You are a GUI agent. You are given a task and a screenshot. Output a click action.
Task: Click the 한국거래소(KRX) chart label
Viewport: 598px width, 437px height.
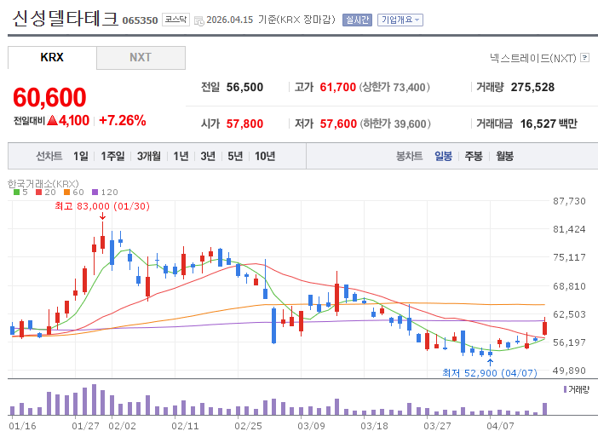(x=43, y=183)
